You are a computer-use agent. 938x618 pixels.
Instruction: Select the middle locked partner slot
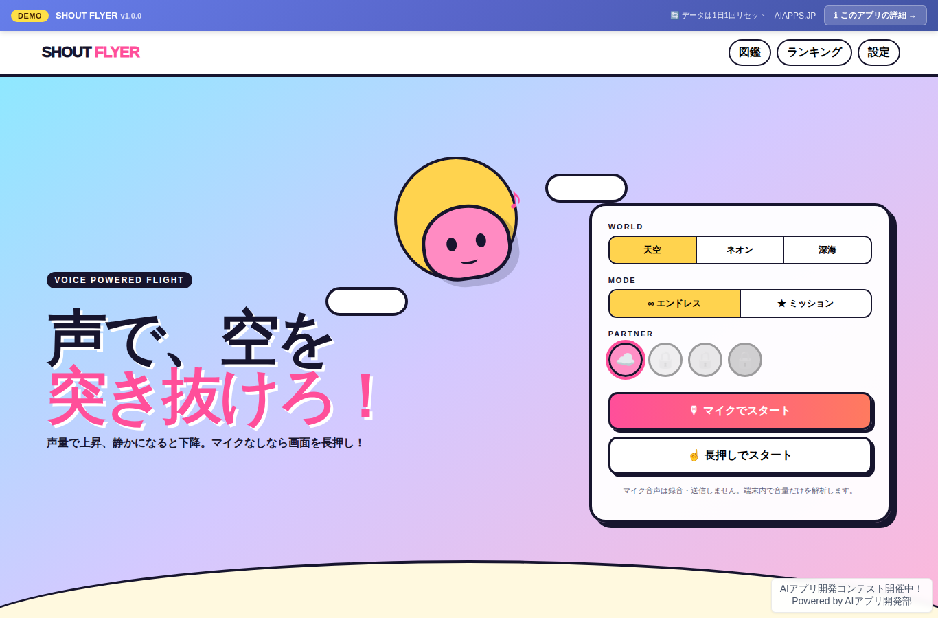click(705, 360)
